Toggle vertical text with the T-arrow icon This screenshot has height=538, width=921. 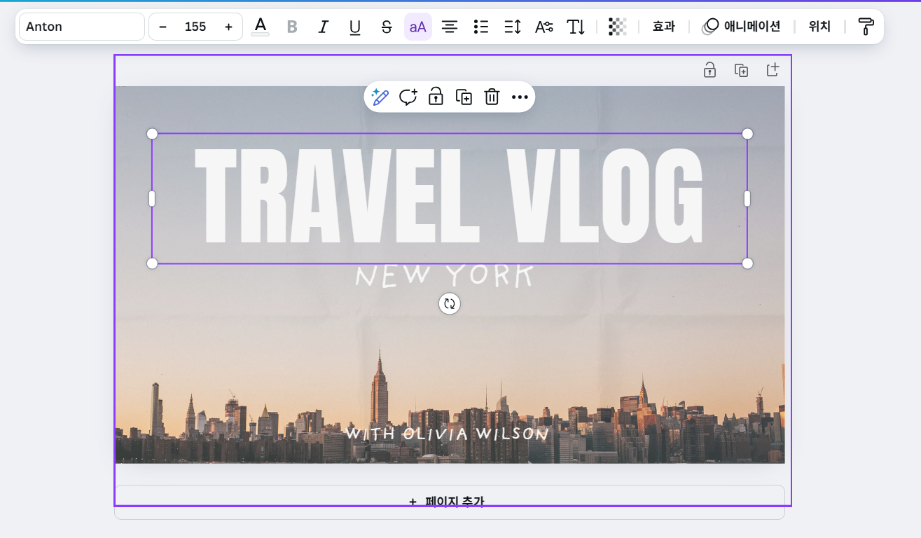pyautogui.click(x=575, y=27)
